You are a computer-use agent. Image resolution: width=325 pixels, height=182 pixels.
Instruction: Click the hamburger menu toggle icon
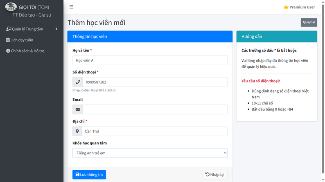(71, 7)
